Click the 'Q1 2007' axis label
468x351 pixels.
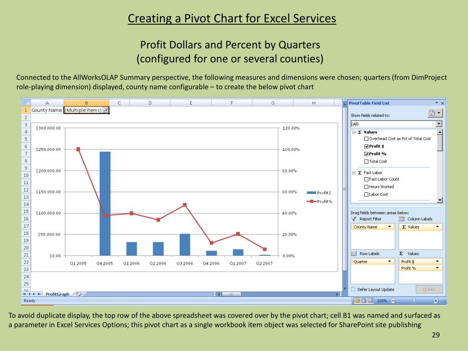(x=238, y=263)
